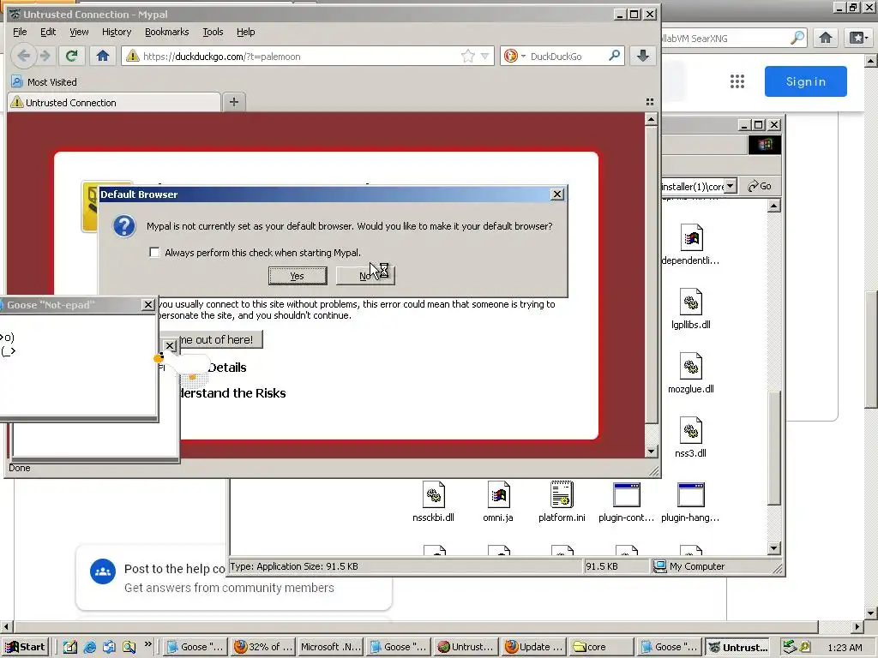Viewport: 878px width, 658px height.
Task: Open the list all tabs button
Action: tap(650, 102)
